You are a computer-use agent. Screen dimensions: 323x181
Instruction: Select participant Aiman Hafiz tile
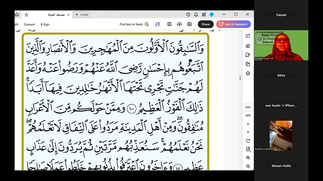281,166
